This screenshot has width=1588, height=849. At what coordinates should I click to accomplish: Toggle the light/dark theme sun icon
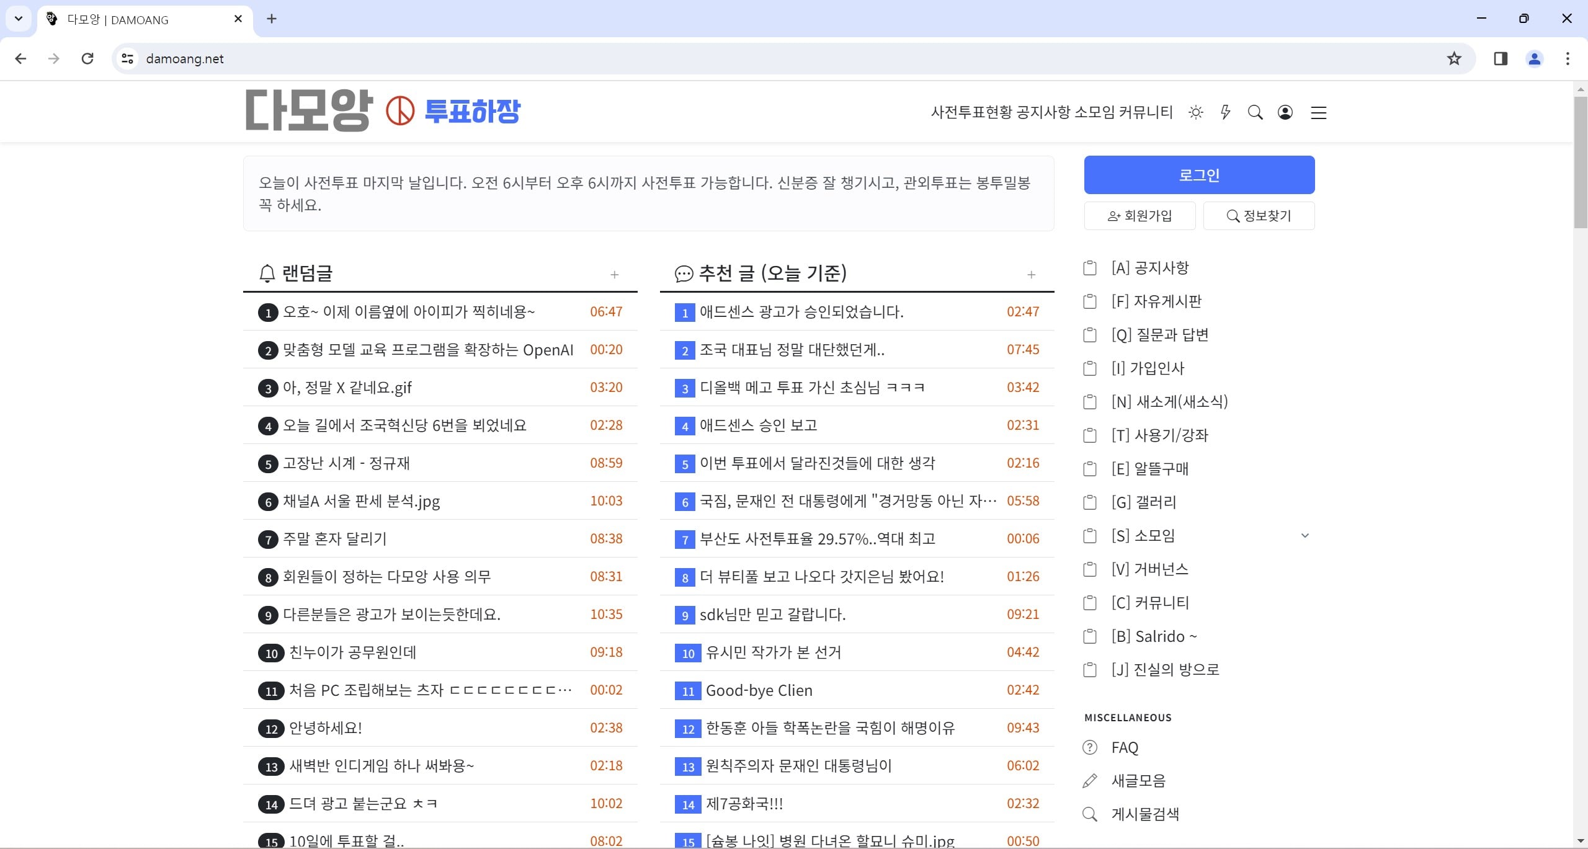tap(1195, 112)
